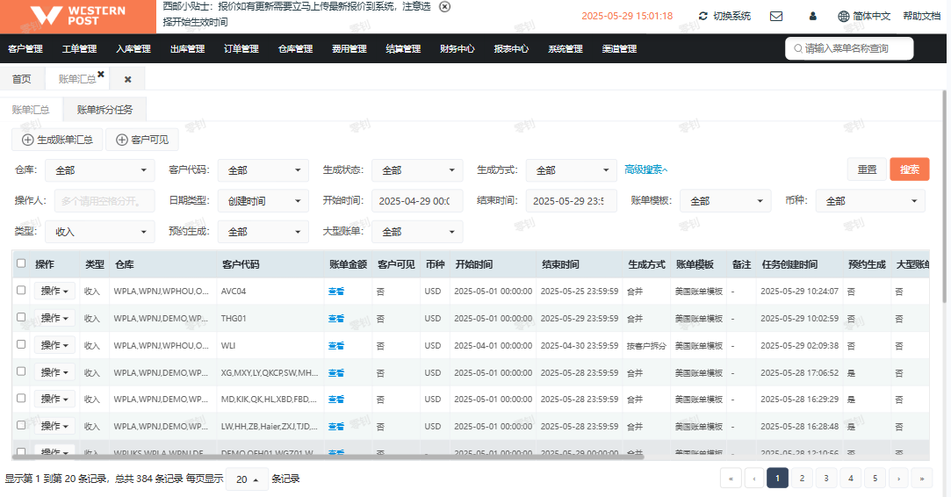The image size is (951, 497).
Task: Switch to the 账单拆分任务 tab
Action: click(104, 110)
